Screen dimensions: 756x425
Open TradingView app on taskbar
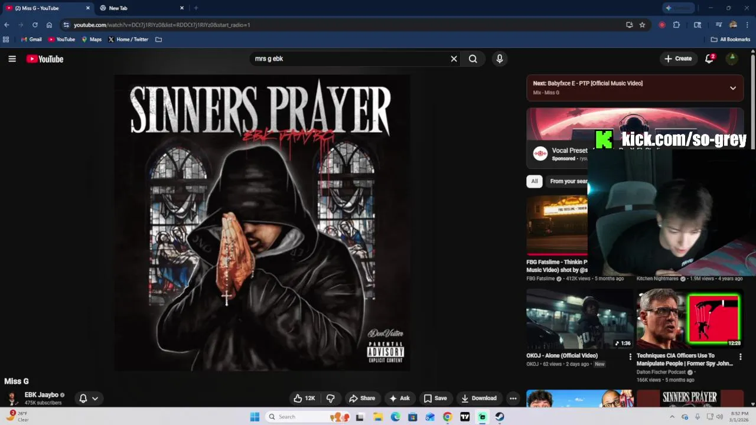(465, 417)
